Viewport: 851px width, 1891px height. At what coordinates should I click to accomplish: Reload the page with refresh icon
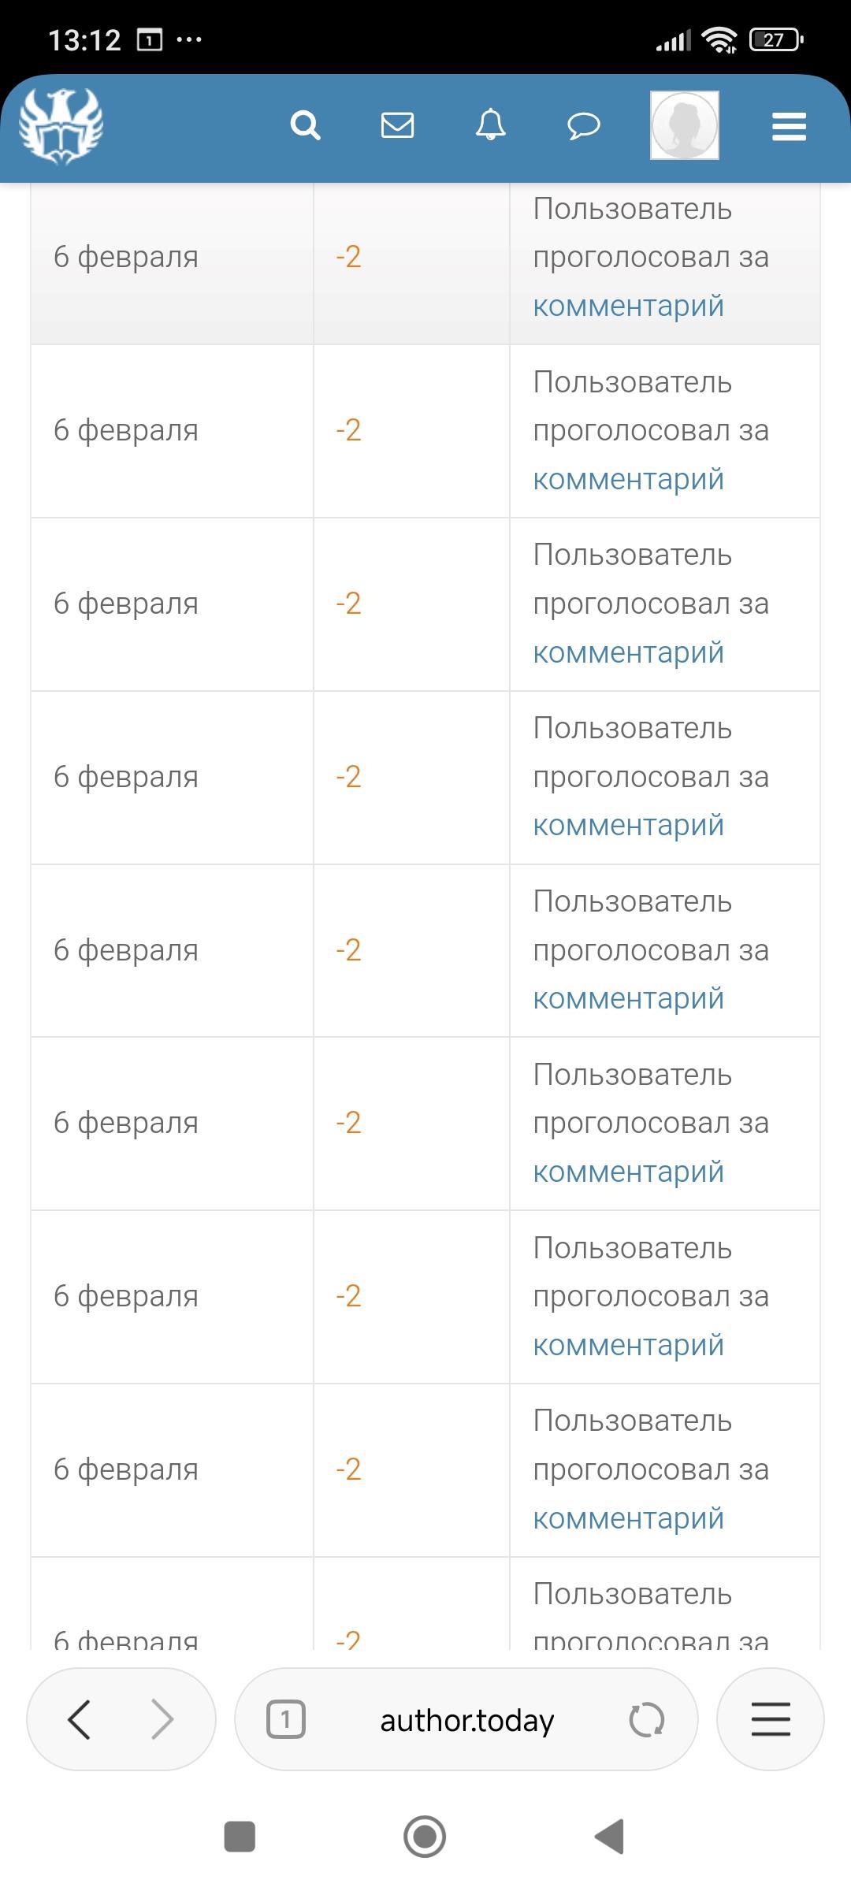coord(647,1719)
